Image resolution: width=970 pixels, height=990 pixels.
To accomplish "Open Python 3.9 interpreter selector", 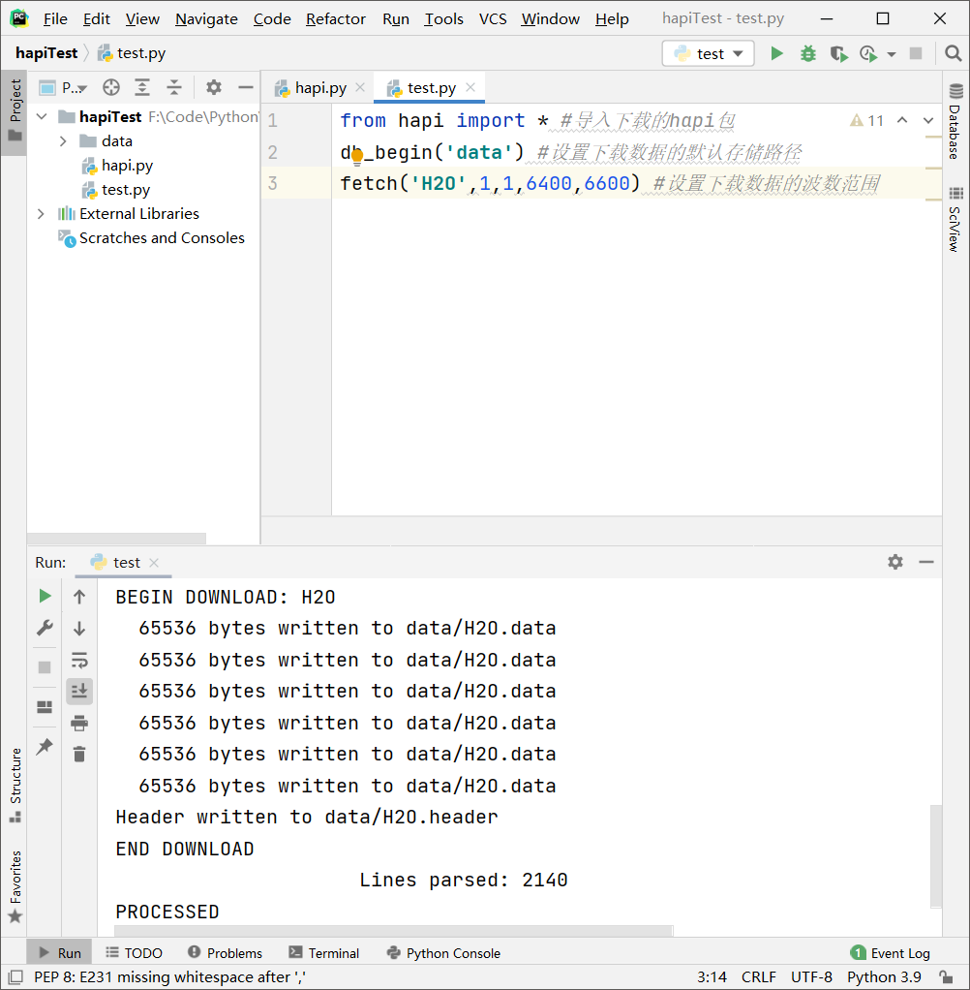I will [884, 976].
